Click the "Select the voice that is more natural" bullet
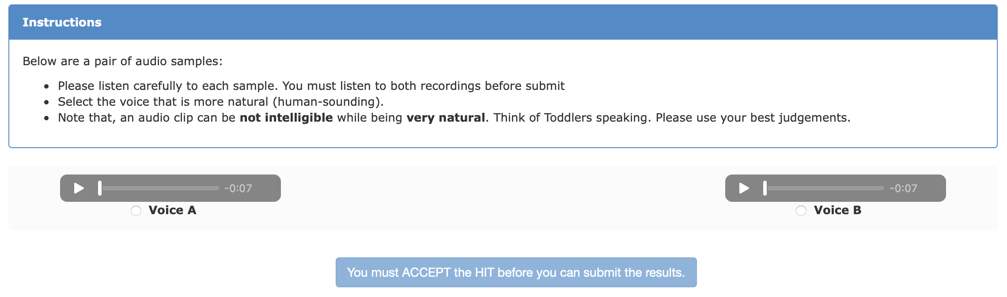 [220, 102]
